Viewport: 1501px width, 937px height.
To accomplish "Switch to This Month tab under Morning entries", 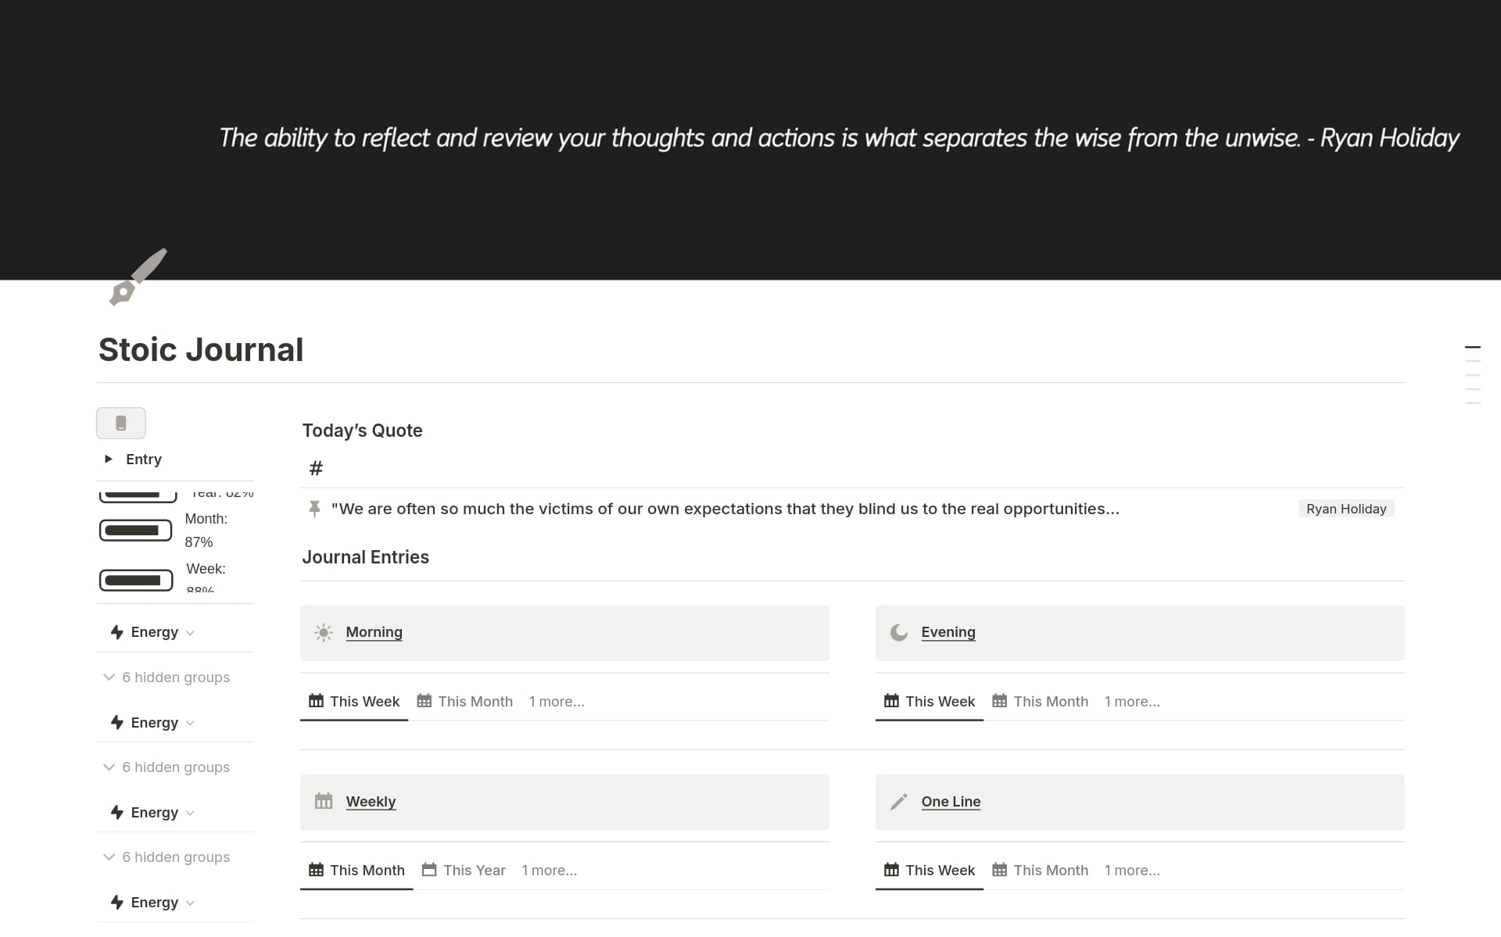I will click(x=475, y=701).
